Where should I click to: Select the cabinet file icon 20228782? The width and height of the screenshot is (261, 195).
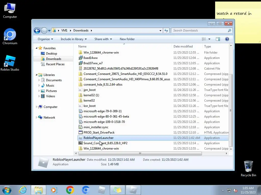point(80,69)
